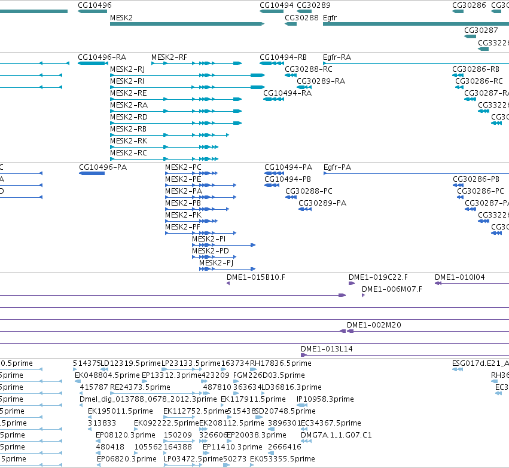This screenshot has width=509, height=468.
Task: Select the blue CG10496-PA protein bar
Action: pos(92,173)
